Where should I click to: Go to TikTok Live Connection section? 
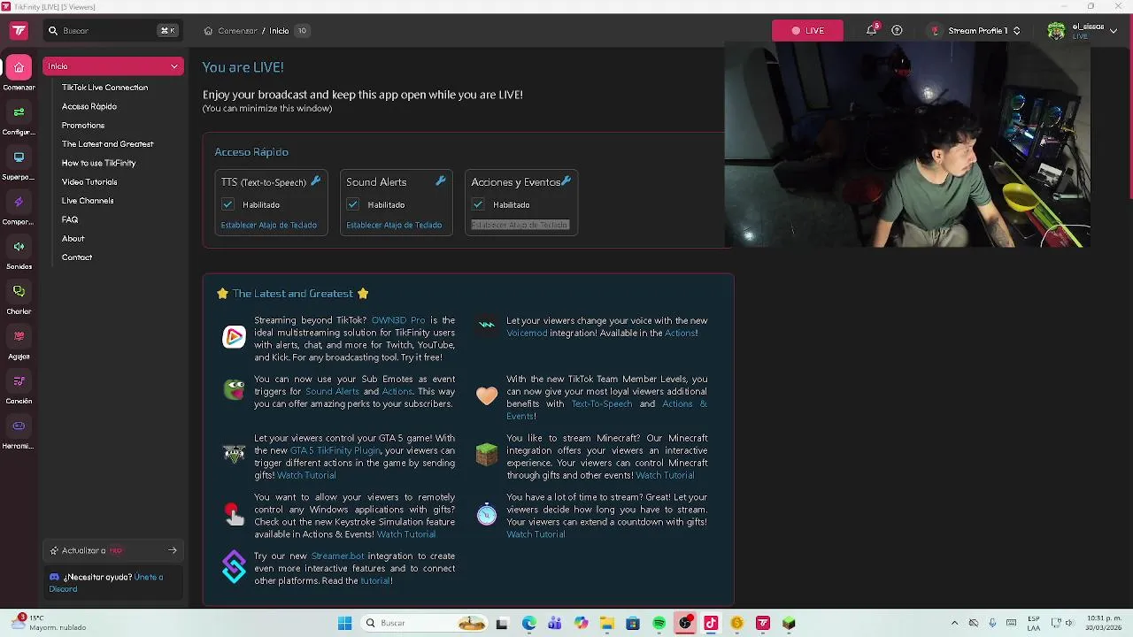104,88
